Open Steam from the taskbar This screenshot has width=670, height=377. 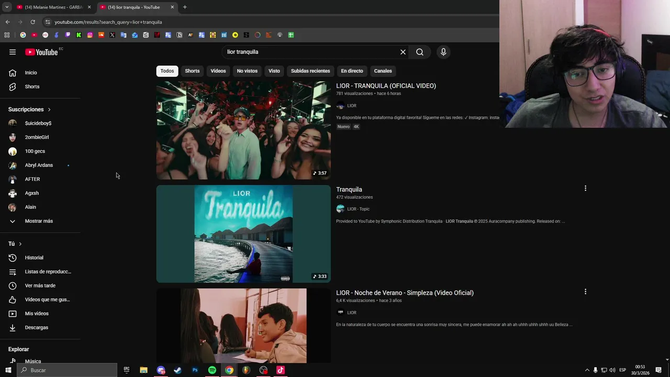(x=177, y=370)
